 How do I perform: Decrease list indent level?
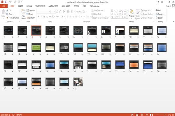tap(78, 12)
